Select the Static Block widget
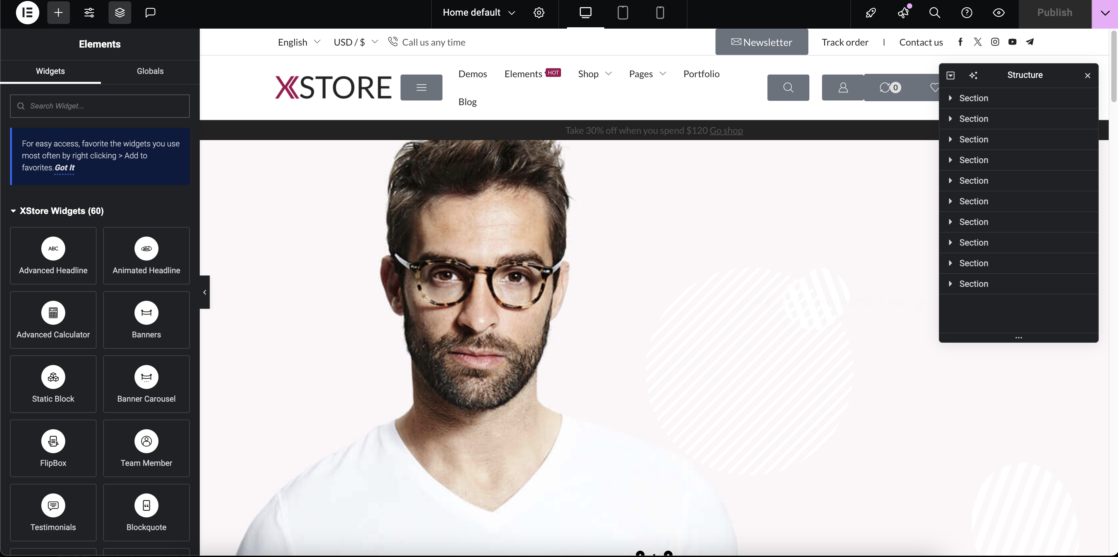Screen dimensions: 1118x557 coord(53,384)
